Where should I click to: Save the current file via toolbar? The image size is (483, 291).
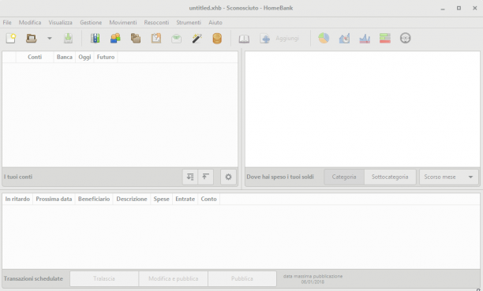coord(68,39)
